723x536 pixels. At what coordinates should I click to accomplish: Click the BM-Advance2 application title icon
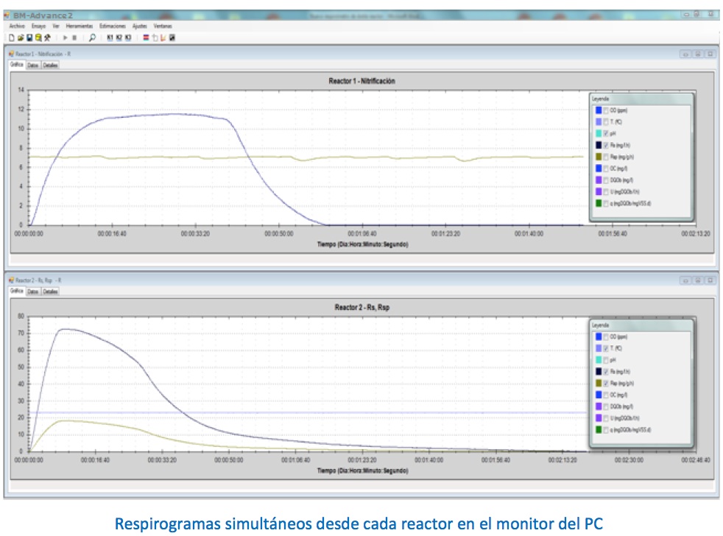click(7, 15)
